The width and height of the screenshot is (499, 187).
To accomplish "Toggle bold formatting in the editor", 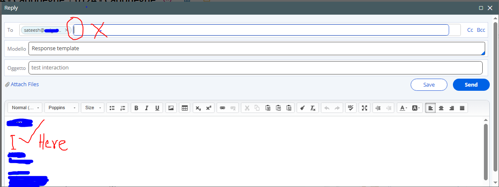I will click(136, 108).
